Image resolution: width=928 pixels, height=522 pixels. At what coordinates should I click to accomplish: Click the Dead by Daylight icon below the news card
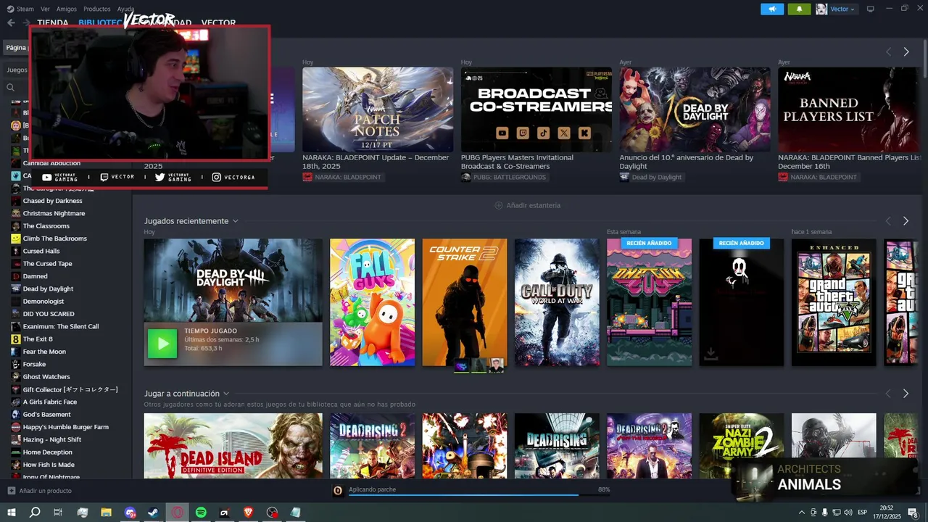[624, 177]
